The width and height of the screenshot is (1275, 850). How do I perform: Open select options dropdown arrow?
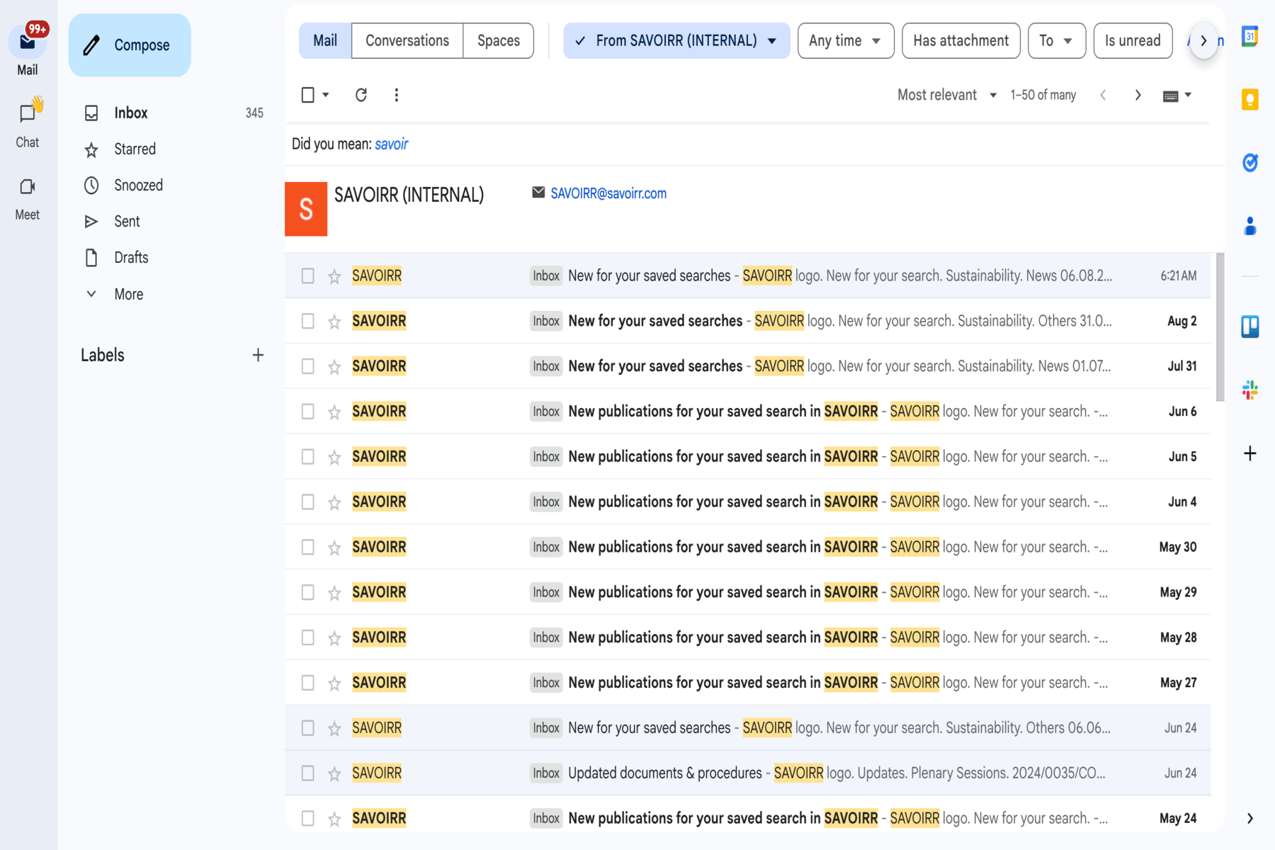(326, 95)
